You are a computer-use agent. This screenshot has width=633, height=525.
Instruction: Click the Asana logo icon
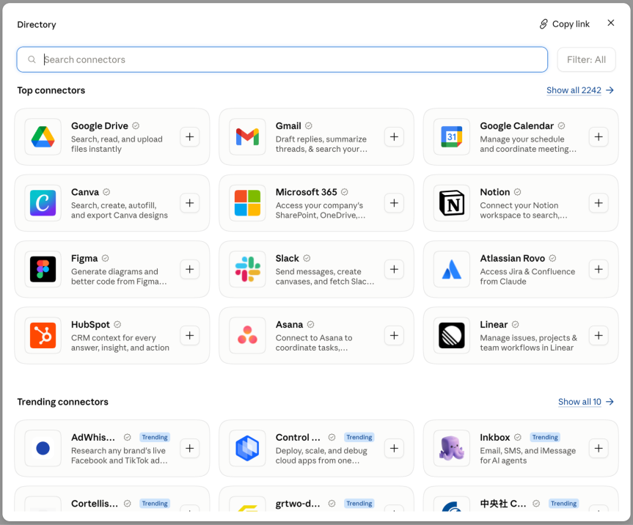coord(247,335)
